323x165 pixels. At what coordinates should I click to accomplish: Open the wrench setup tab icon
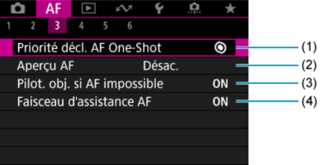(159, 9)
